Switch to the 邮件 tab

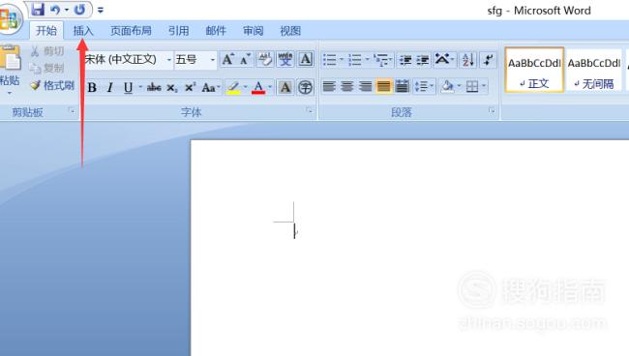click(x=216, y=30)
